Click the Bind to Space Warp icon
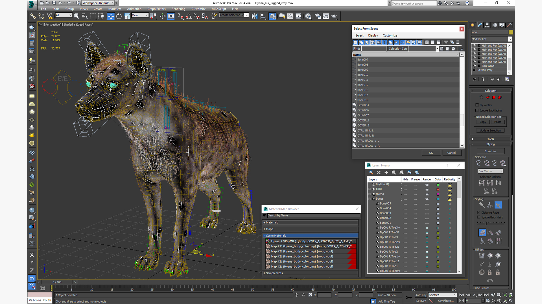 (49, 16)
